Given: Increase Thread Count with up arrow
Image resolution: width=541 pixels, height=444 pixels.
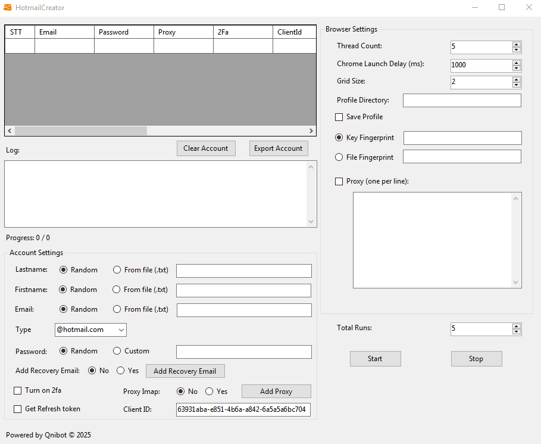Looking at the screenshot, I should (x=516, y=45).
